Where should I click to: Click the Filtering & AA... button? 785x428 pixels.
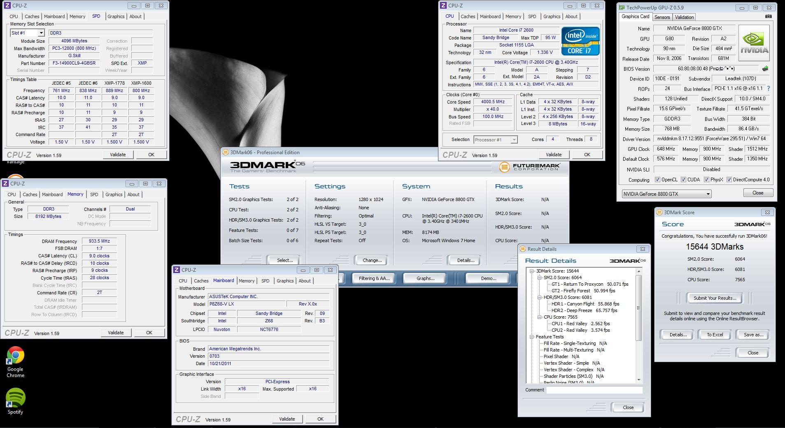(374, 278)
